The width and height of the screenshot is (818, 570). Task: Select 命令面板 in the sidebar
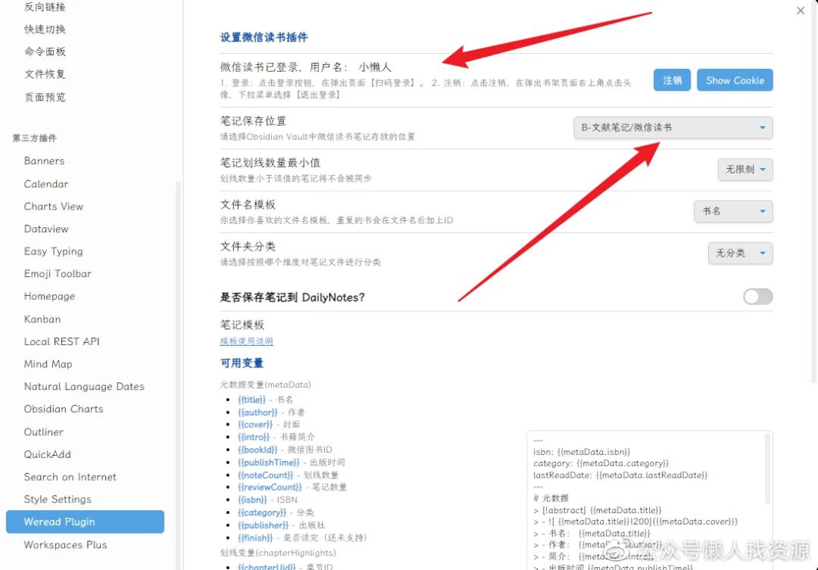click(x=45, y=51)
